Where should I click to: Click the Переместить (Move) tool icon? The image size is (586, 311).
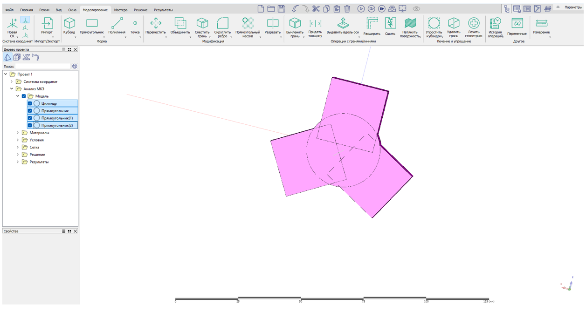(156, 23)
